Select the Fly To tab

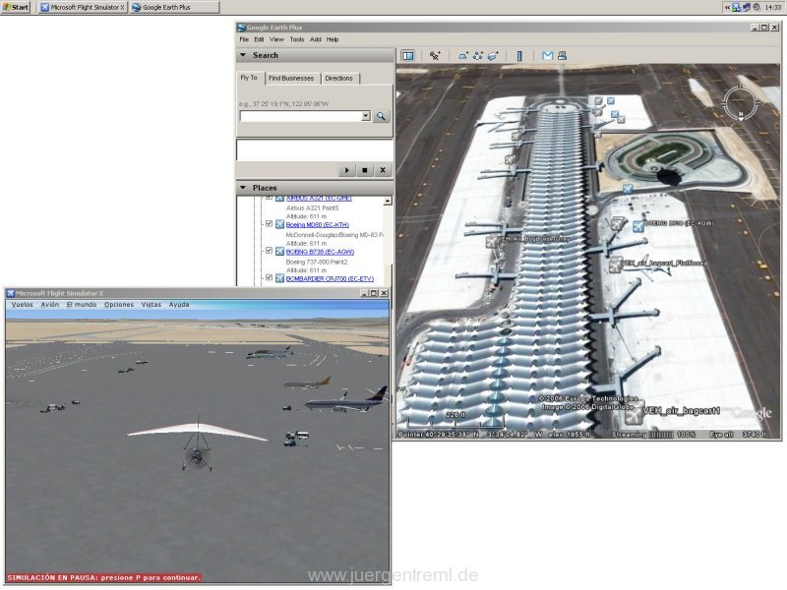click(249, 78)
